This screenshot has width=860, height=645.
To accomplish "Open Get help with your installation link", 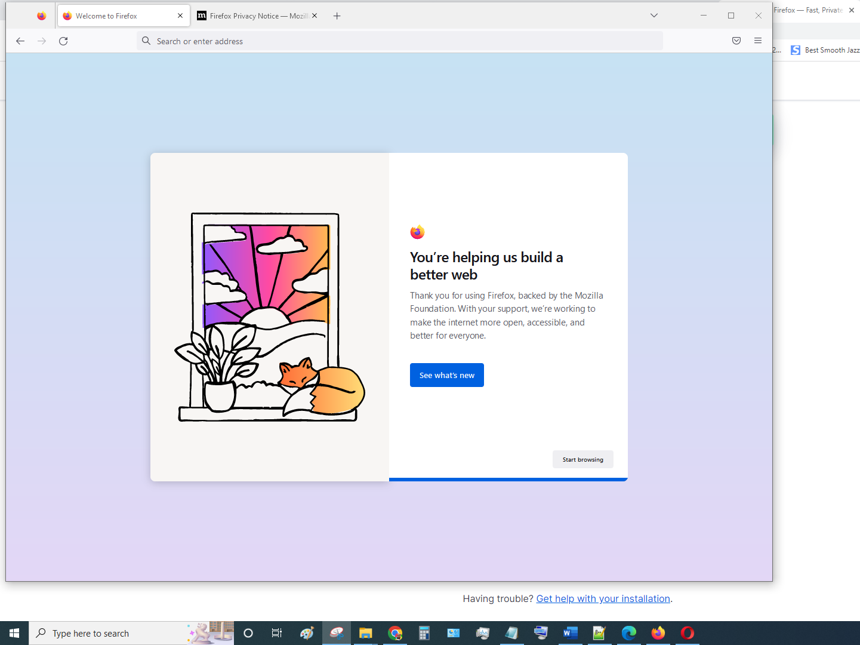I will pos(603,598).
